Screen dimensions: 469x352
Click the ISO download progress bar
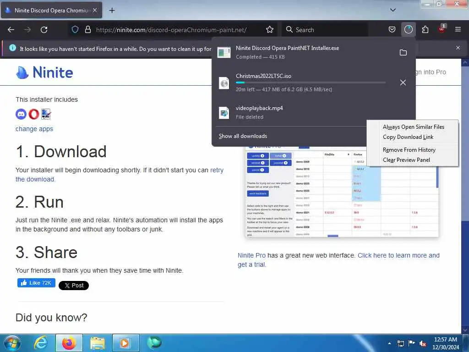(x=311, y=82)
